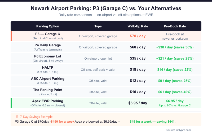This screenshot has width=212, height=133.
Task: Select the ABC Airport Parking name
Action: pyautogui.click(x=48, y=79)
